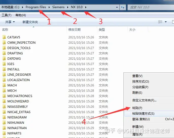Select the MECHATRONICS folder name
Viewport: 174px width, 138px height.
pos(20,96)
